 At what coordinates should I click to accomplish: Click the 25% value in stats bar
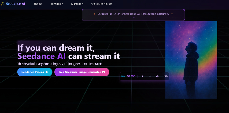click(165, 76)
